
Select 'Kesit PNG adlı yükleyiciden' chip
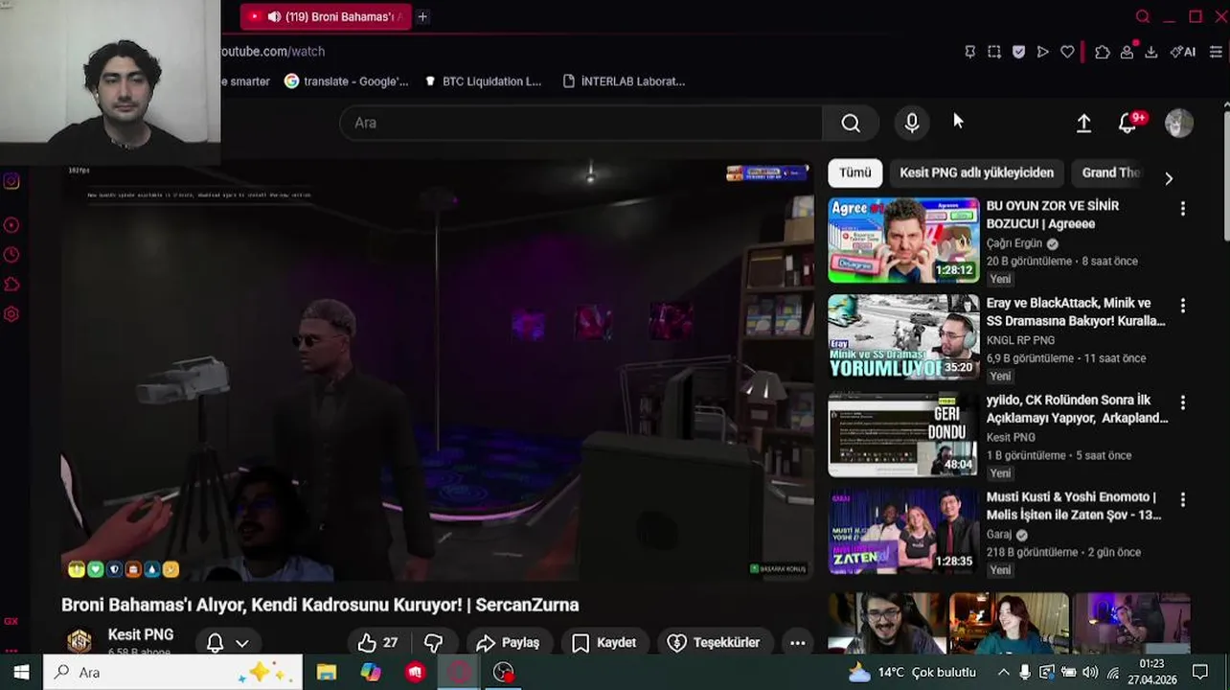(976, 172)
